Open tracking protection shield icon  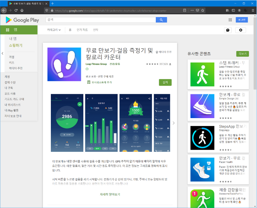[x=47, y=10]
